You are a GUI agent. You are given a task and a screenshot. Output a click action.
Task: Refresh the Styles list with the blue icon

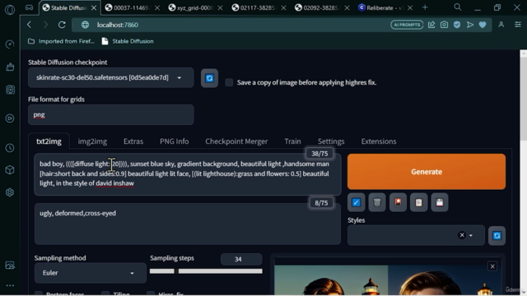point(497,236)
